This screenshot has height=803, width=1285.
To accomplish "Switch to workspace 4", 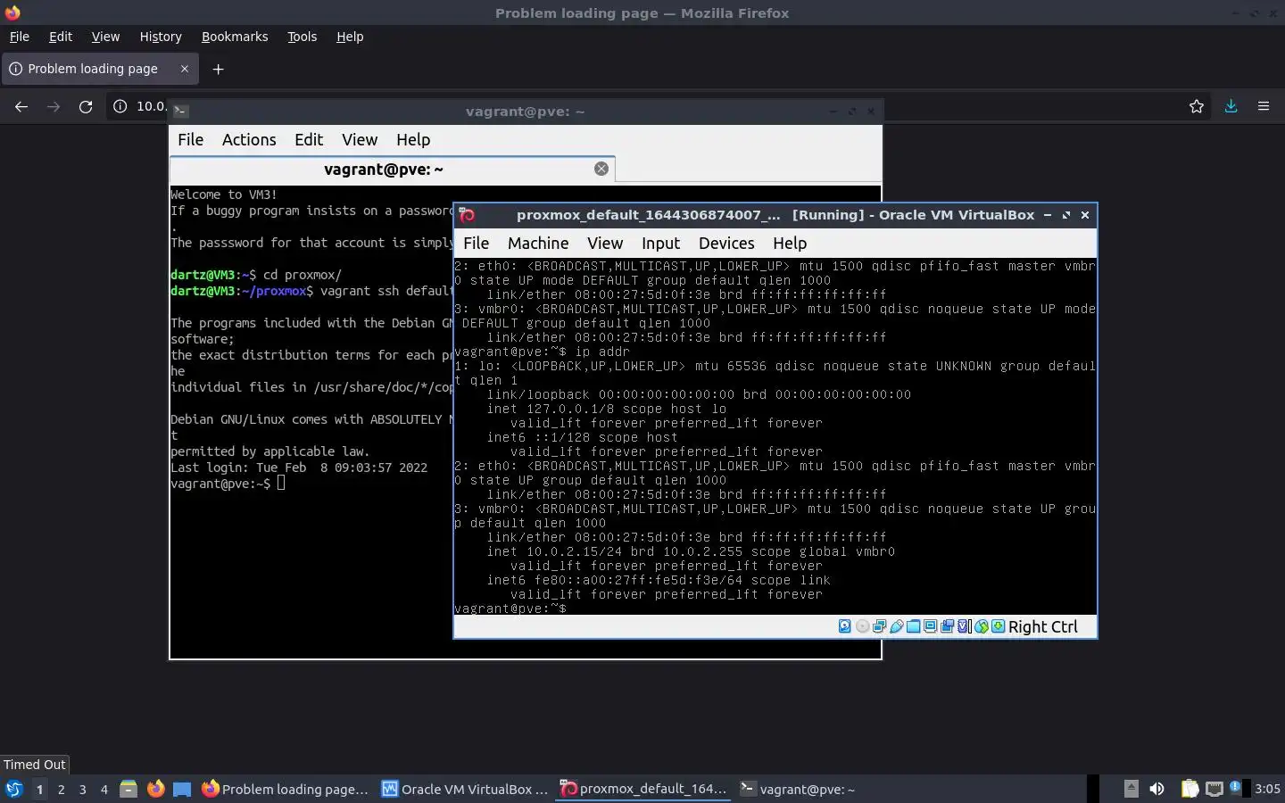I will [104, 789].
